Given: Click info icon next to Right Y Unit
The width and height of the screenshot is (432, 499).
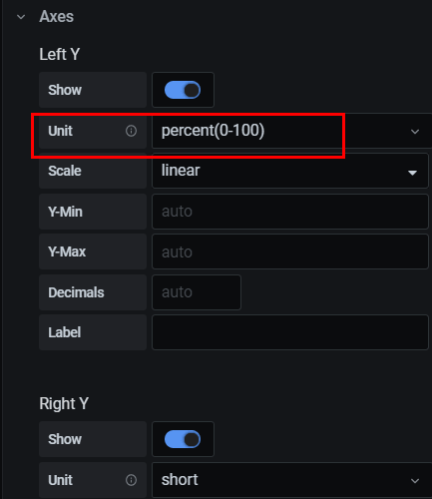Looking at the screenshot, I should point(131,480).
